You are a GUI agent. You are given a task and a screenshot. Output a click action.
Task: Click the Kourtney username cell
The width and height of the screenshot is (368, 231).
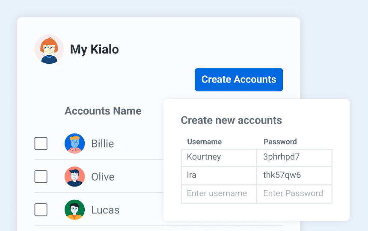pos(219,157)
